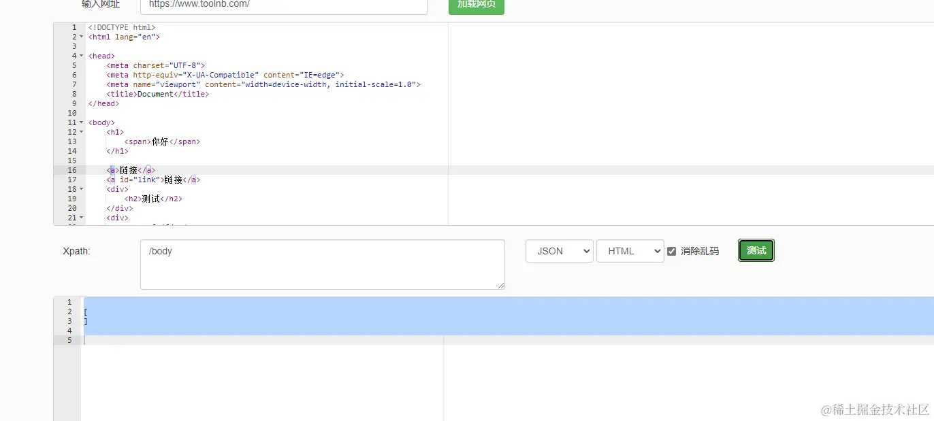Click the <h2>测试</h2> line
This screenshot has height=421, width=934.
[x=153, y=199]
